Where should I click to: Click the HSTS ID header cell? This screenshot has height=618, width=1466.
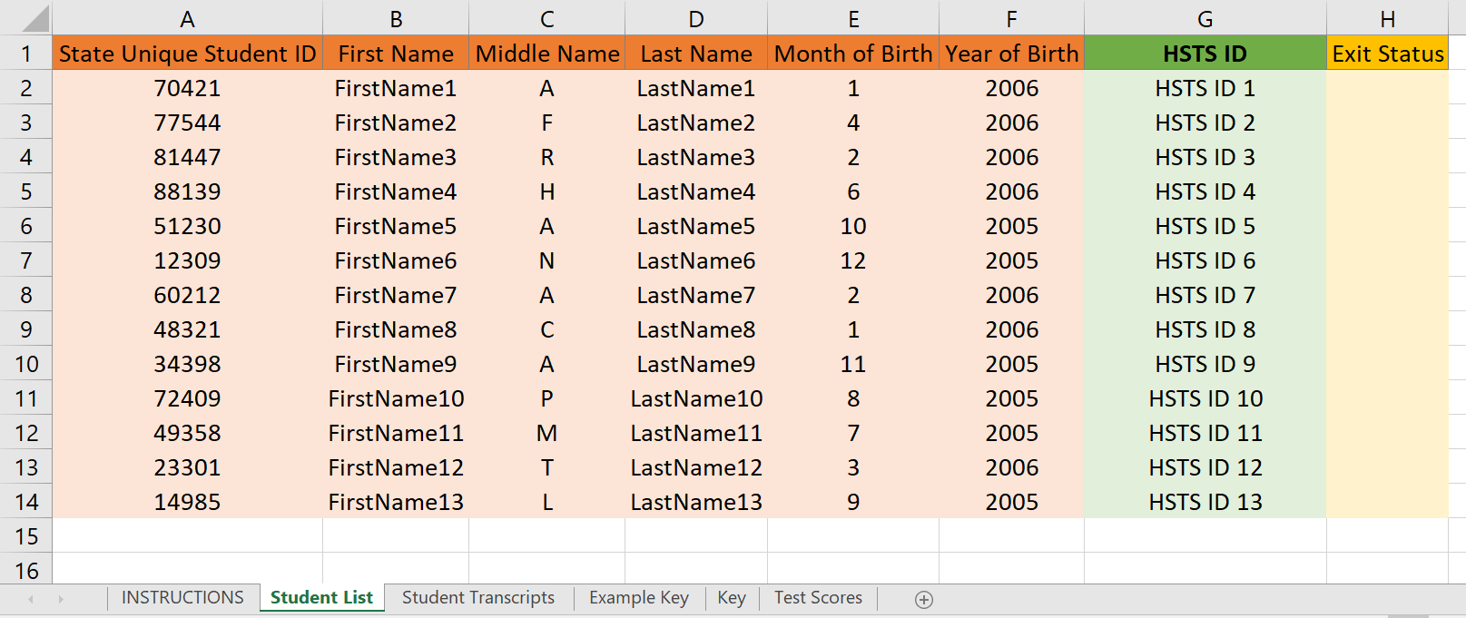[x=1205, y=54]
